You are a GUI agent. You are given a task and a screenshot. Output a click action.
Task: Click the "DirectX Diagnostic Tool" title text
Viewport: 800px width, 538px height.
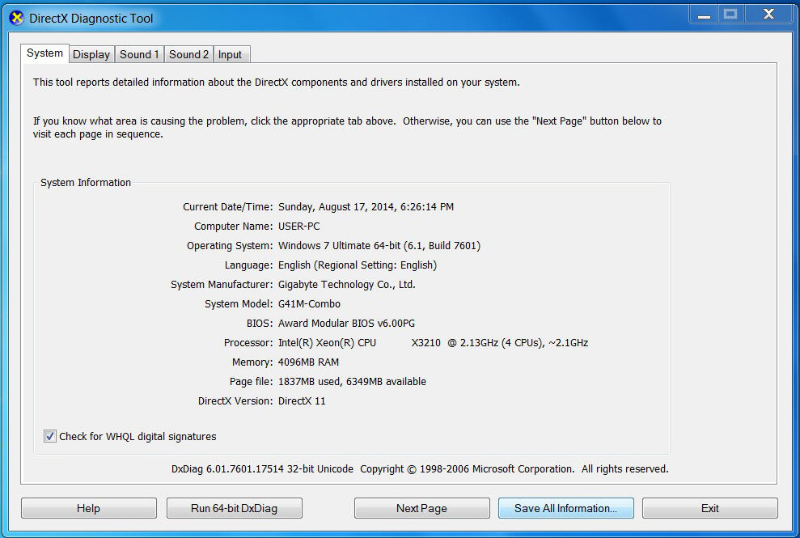coord(91,19)
